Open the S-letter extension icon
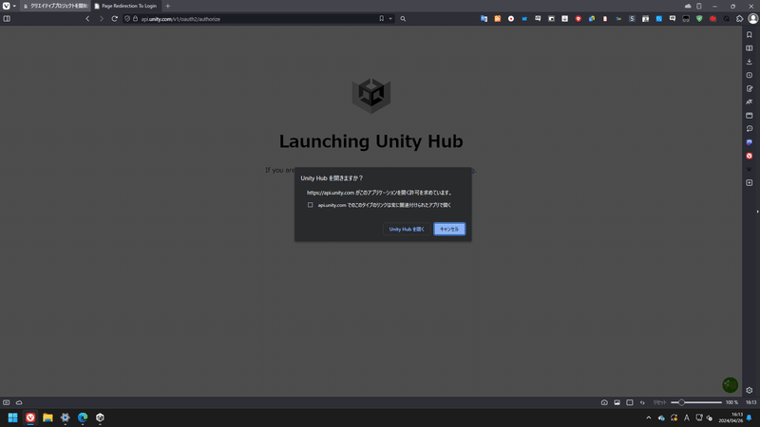 point(632,19)
